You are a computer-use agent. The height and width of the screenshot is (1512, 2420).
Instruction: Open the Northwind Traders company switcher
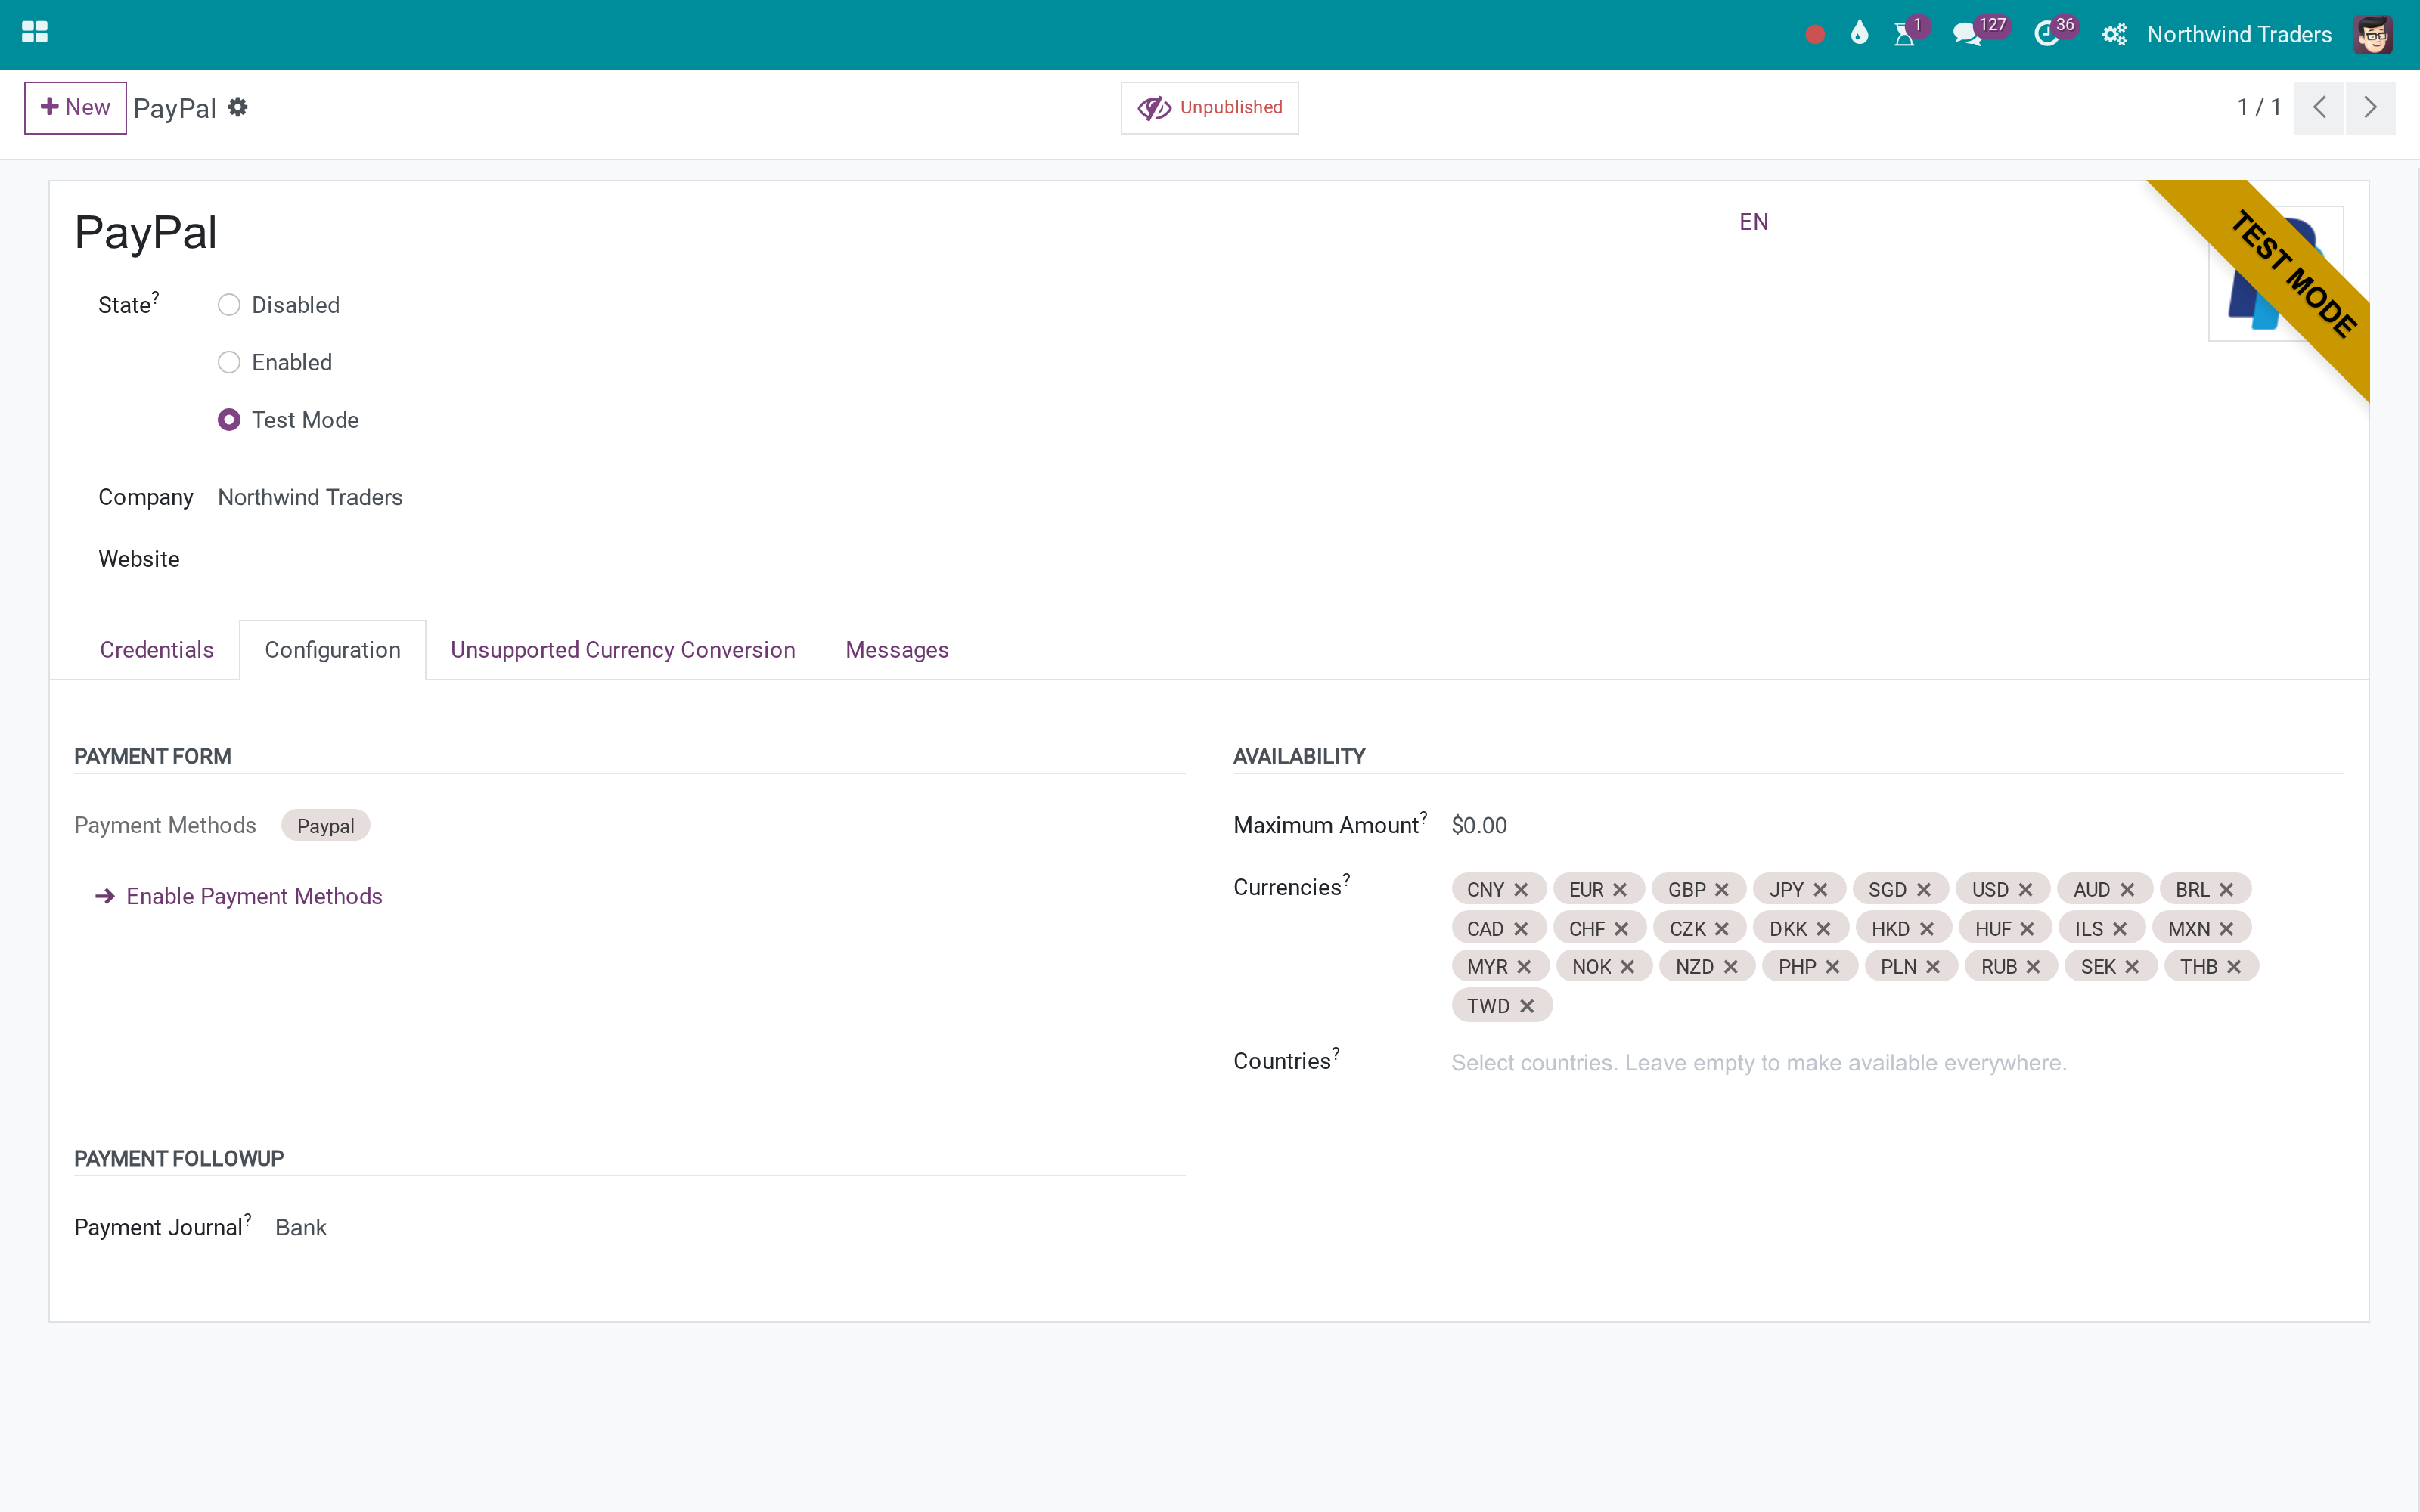(x=2239, y=35)
